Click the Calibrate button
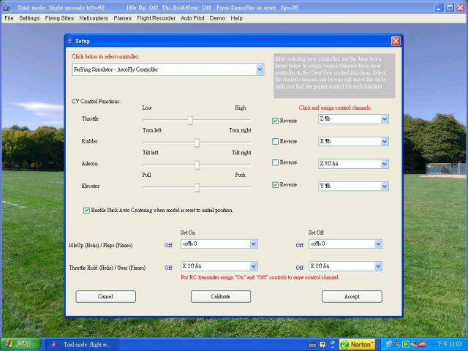468x351 pixels. tap(221, 296)
